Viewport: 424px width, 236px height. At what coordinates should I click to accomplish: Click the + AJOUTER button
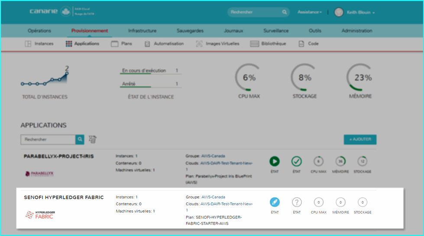point(360,139)
